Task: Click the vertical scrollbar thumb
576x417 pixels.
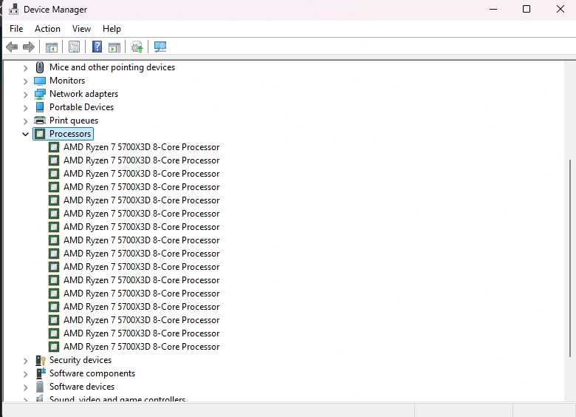Action: click(x=570, y=258)
